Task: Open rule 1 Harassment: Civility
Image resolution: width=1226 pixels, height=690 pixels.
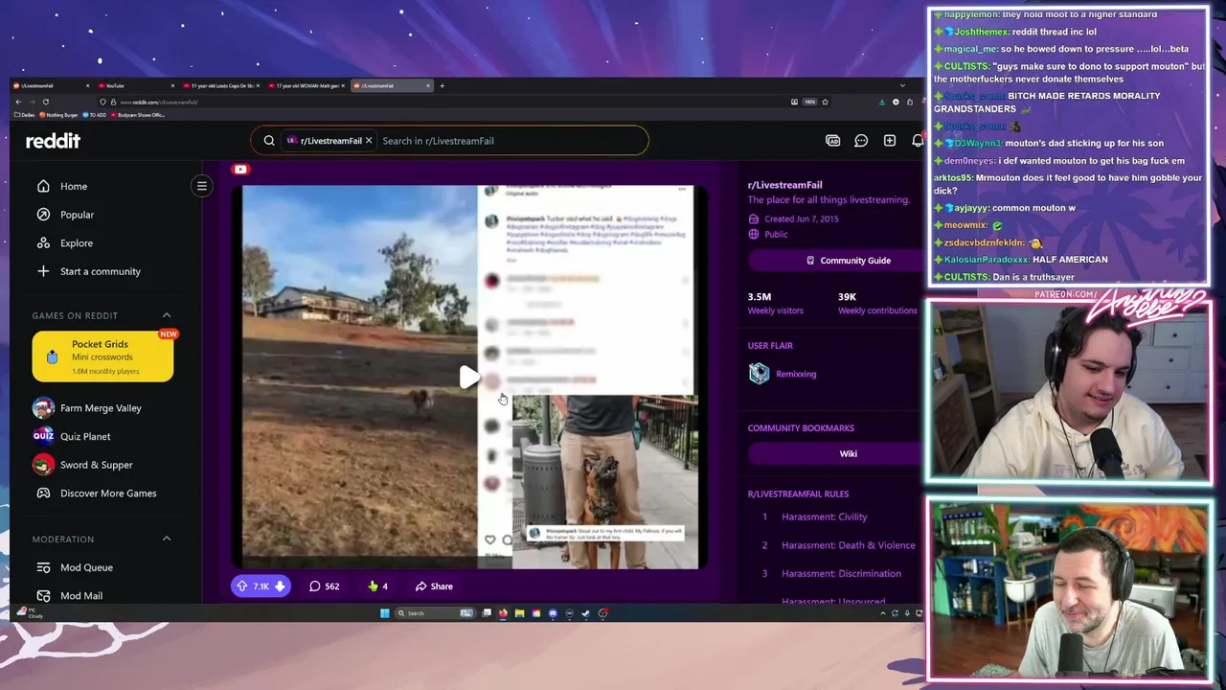Action: 824,517
